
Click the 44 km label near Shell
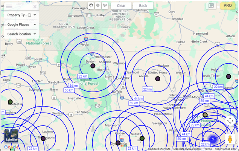click(73, 85)
